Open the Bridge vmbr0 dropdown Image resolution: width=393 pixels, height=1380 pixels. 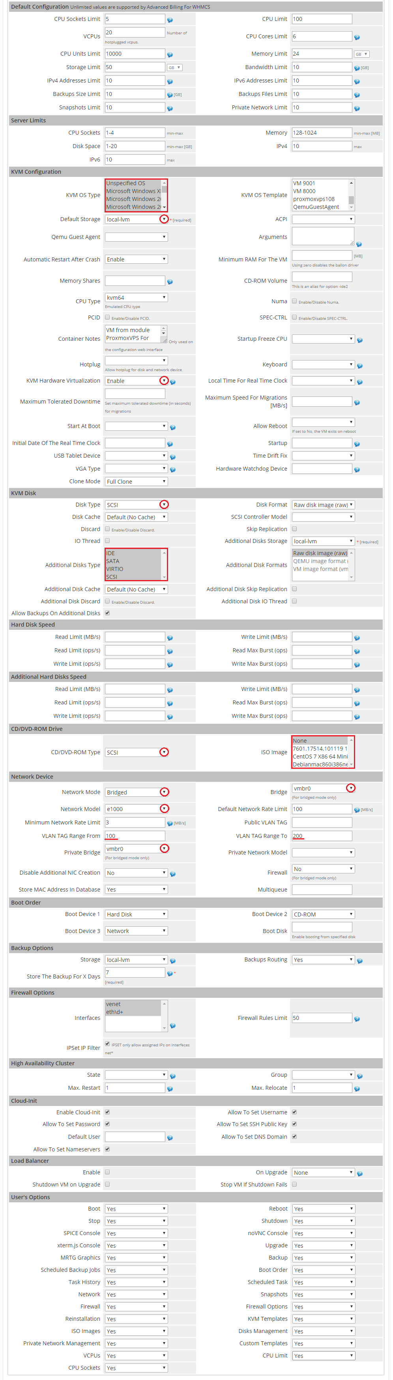click(x=324, y=789)
